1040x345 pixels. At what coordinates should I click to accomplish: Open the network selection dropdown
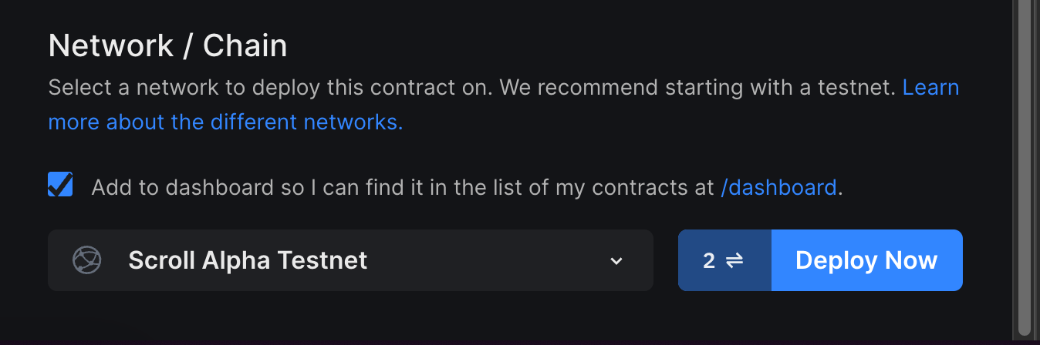pyautogui.click(x=350, y=260)
